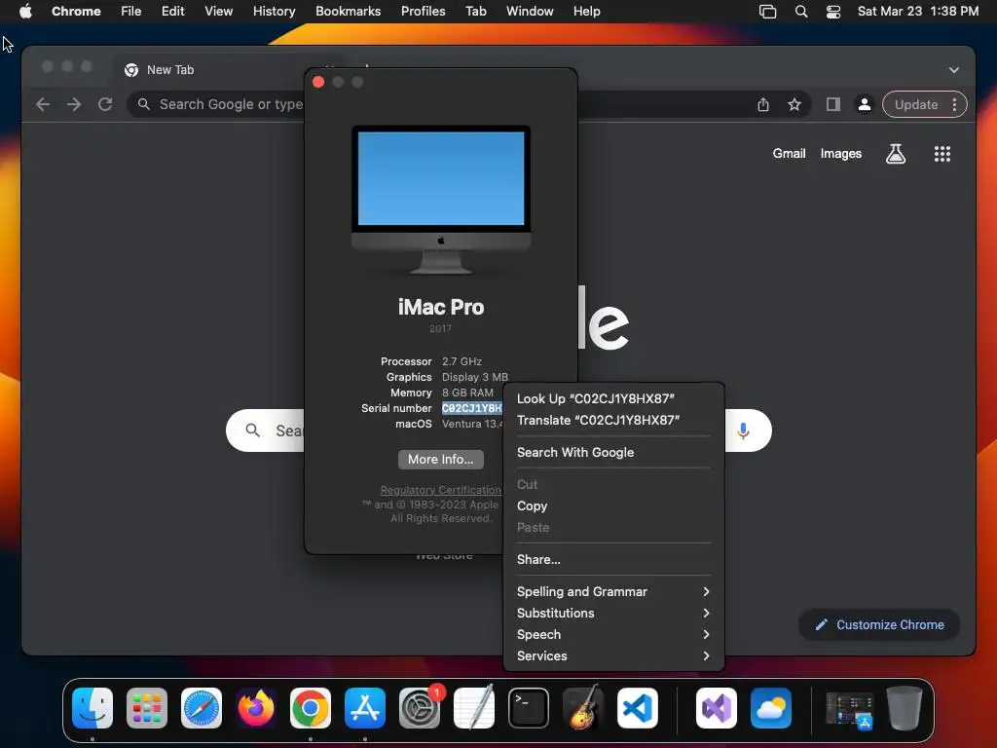Go forward in Chrome

coord(74,104)
